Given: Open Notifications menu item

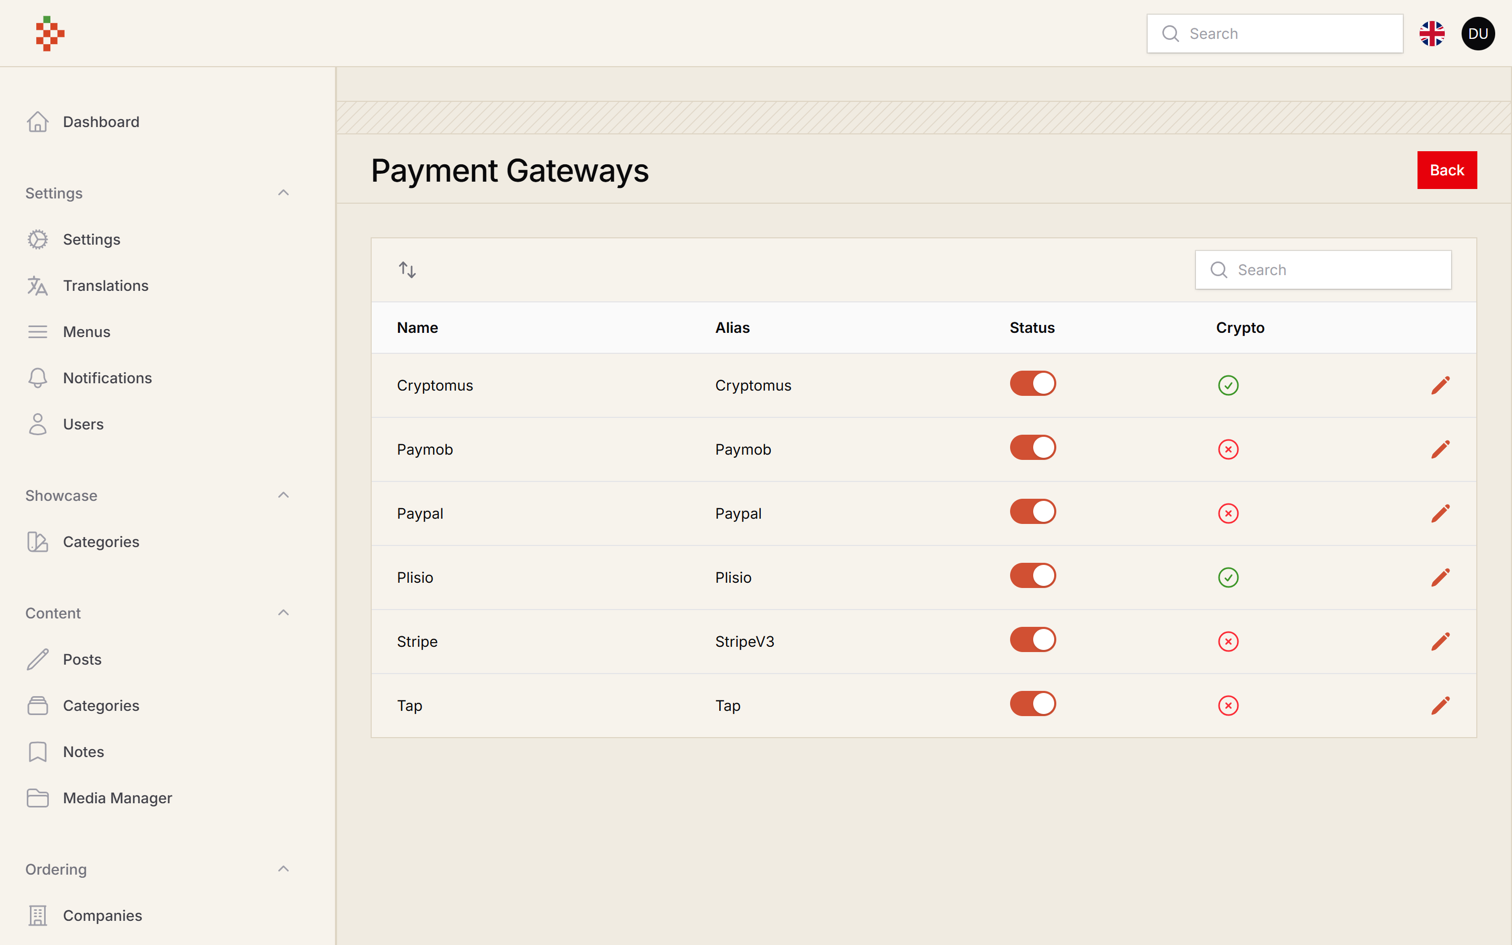Looking at the screenshot, I should (x=108, y=378).
